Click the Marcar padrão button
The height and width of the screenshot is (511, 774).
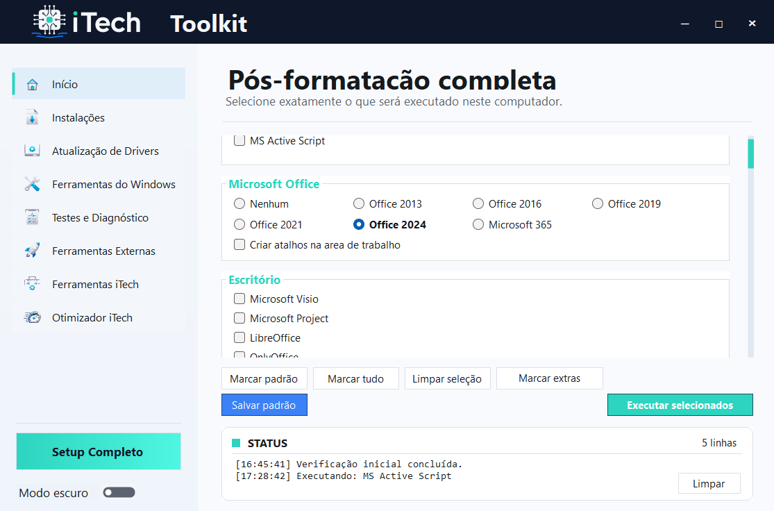coord(264,378)
